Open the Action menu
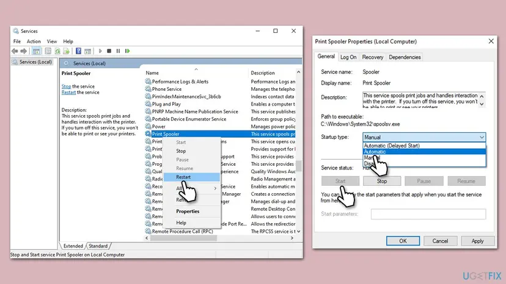This screenshot has height=284, width=506. point(34,41)
